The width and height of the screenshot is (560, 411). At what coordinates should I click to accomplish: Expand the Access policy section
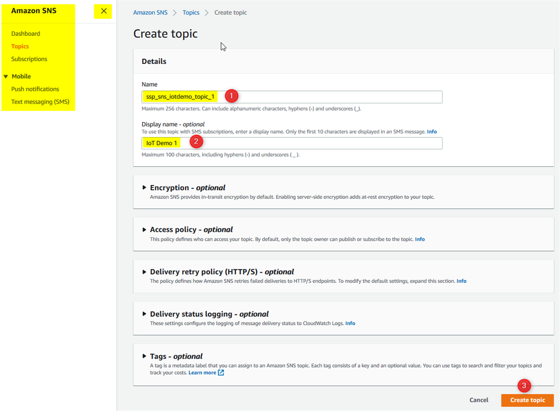click(x=144, y=230)
